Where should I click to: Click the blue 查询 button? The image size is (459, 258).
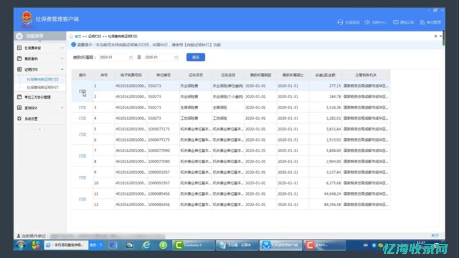tap(195, 57)
